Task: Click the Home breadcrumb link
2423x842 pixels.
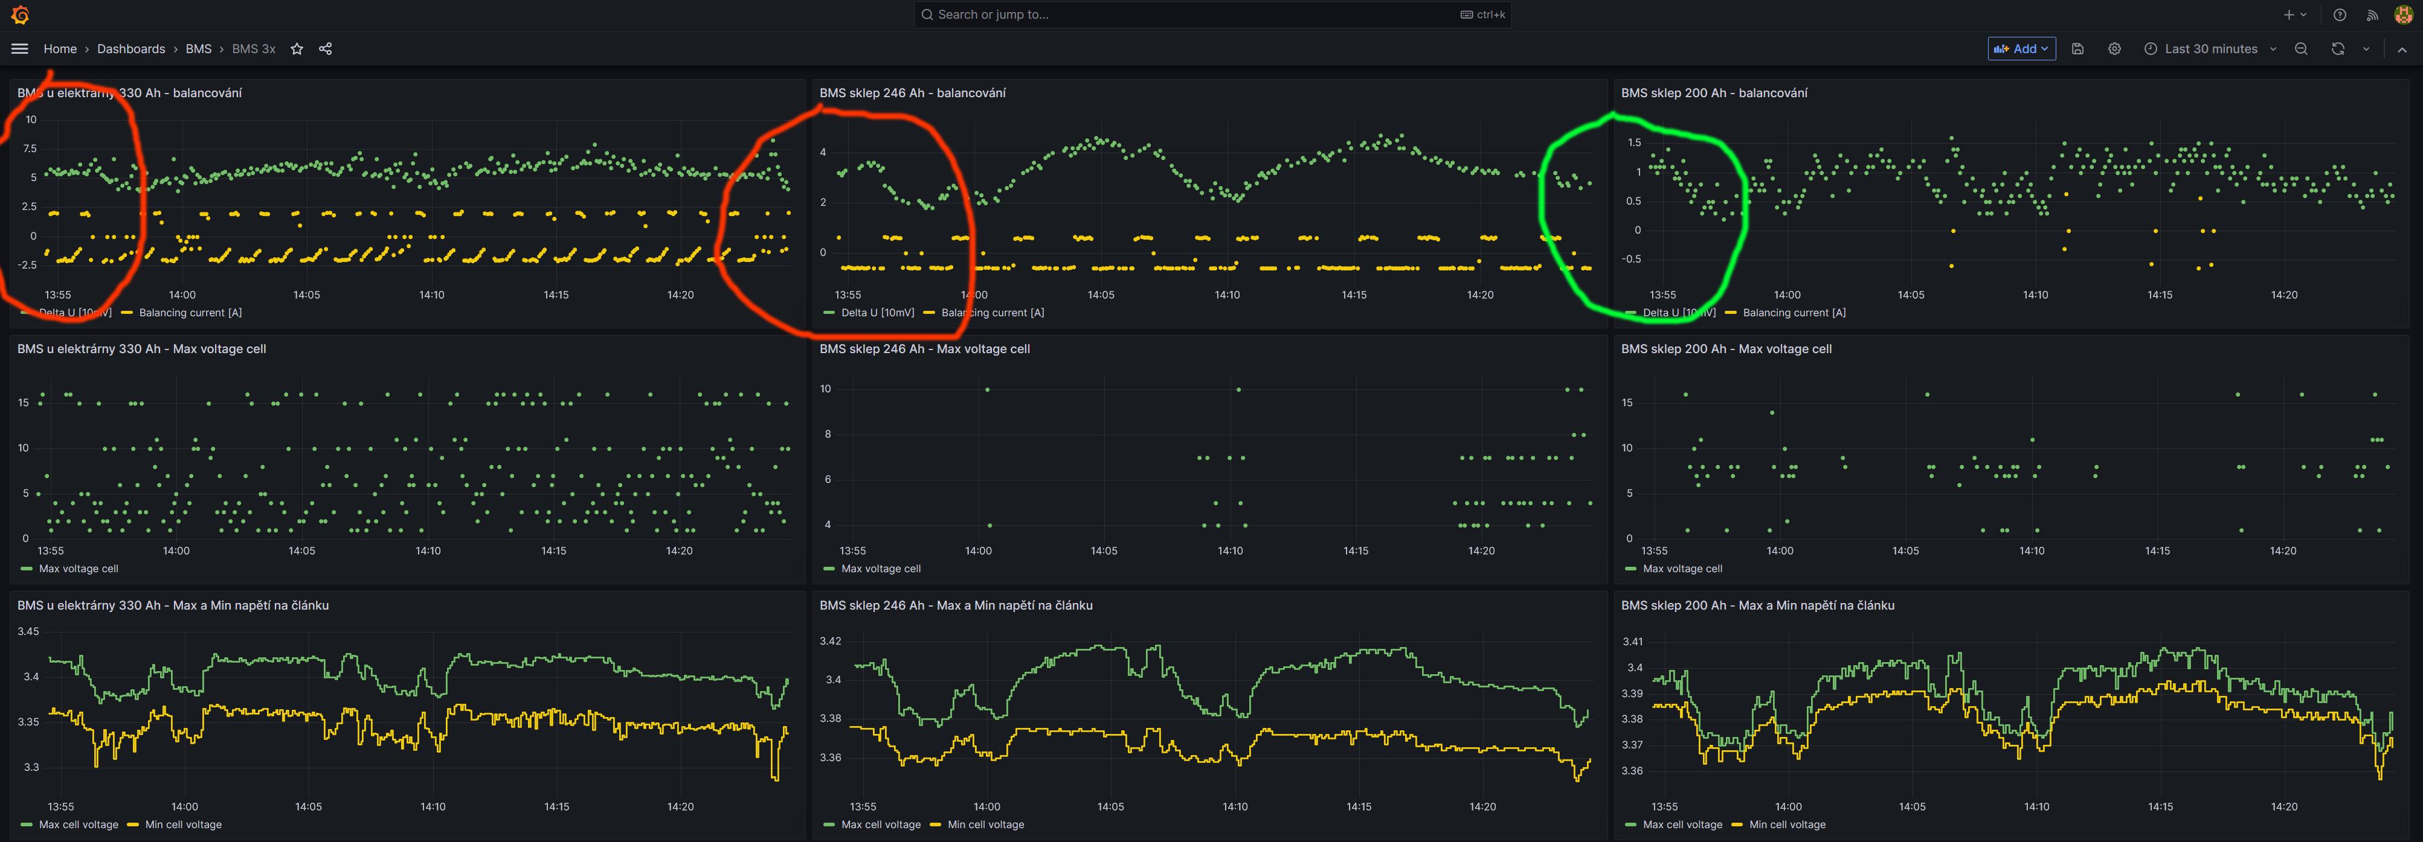Action: tap(60, 49)
